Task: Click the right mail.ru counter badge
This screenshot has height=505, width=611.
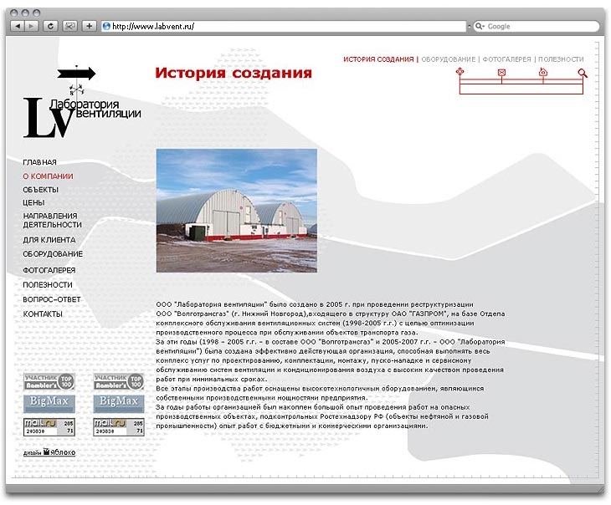Action: (119, 426)
